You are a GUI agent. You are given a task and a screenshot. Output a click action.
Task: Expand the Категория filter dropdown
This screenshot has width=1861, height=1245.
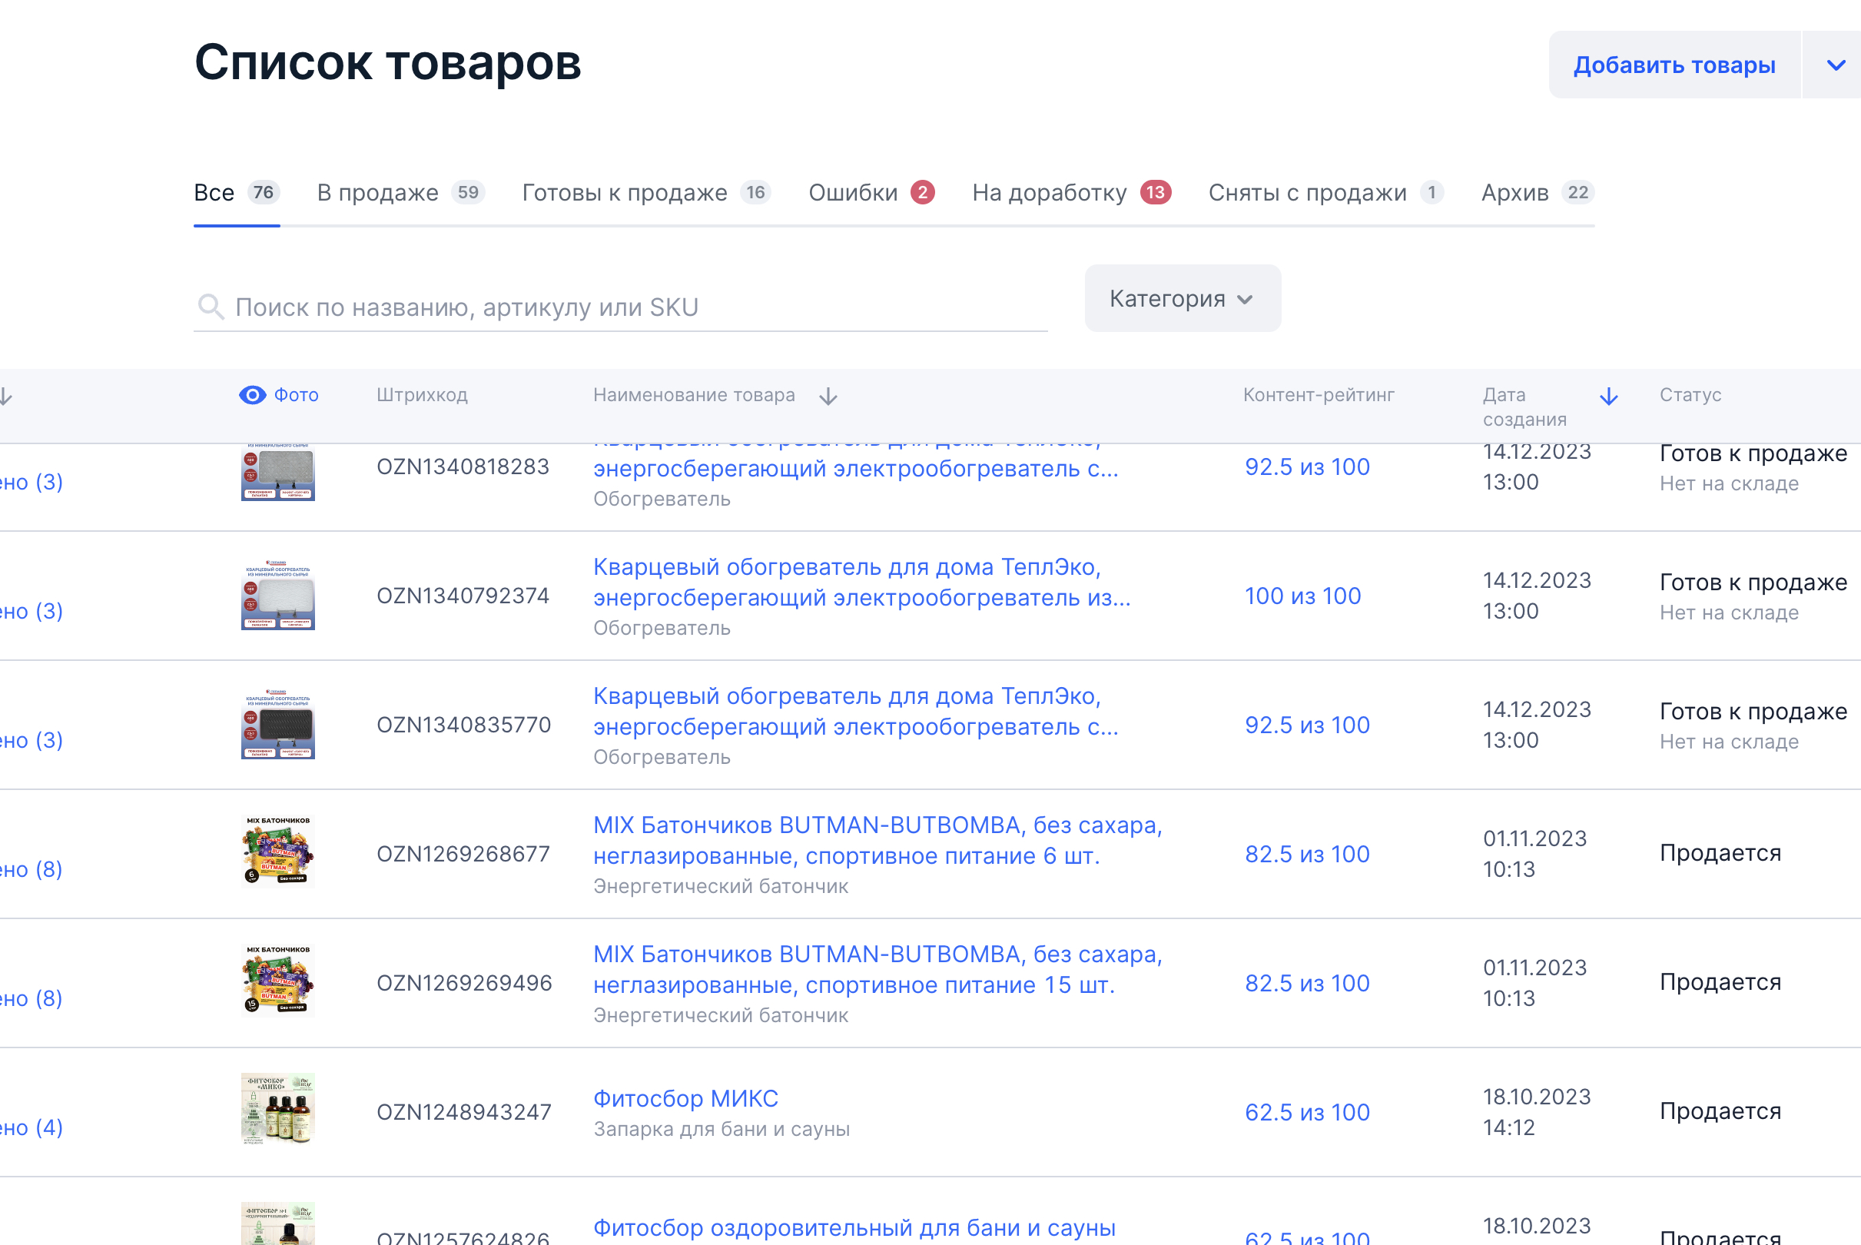click(1183, 298)
